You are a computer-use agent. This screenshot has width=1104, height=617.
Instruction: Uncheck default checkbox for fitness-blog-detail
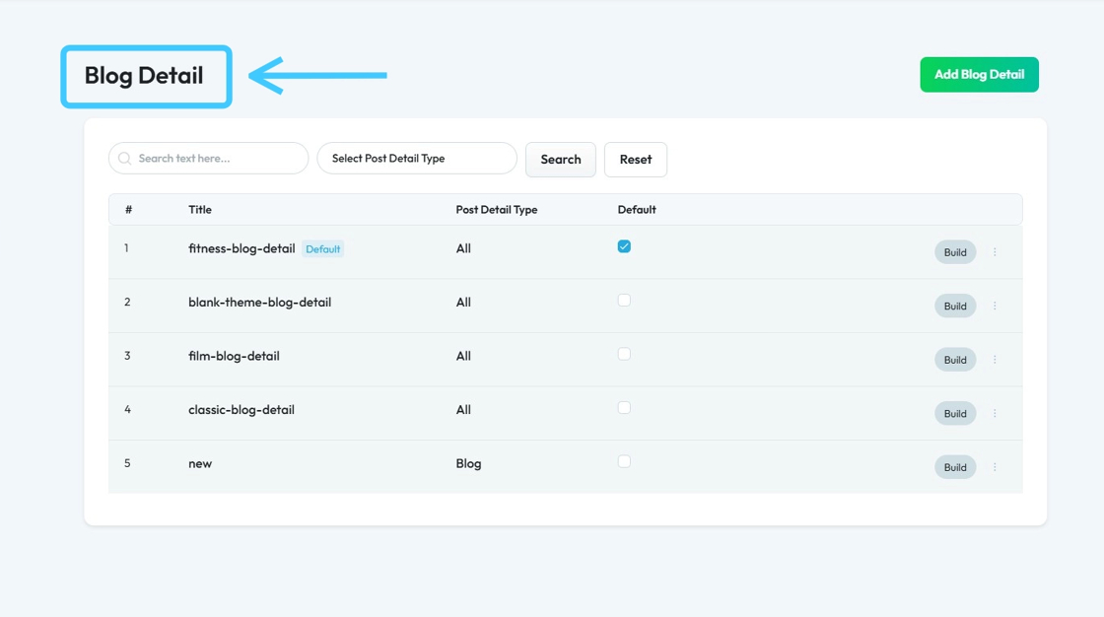624,246
